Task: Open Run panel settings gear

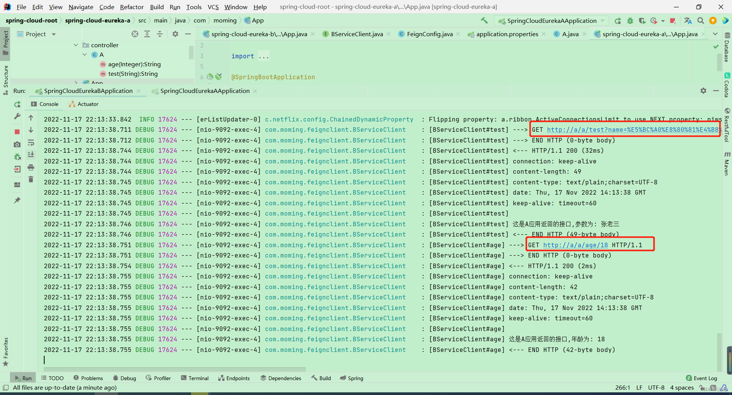Action: click(x=703, y=91)
